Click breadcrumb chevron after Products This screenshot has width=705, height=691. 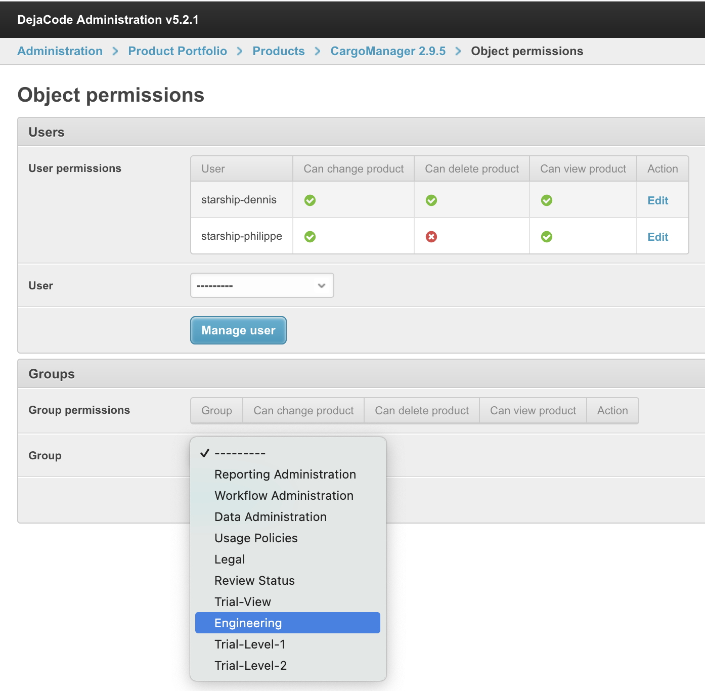(x=318, y=52)
